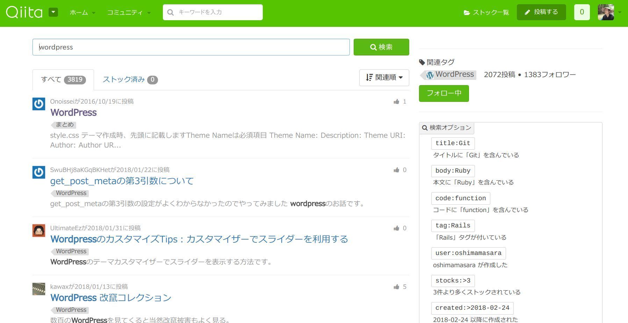Click the まとめ tag
Image resolution: width=628 pixels, height=323 pixels.
64,125
